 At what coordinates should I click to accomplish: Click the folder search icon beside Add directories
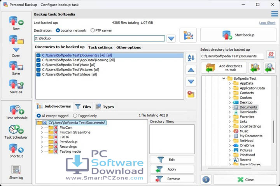(255, 68)
